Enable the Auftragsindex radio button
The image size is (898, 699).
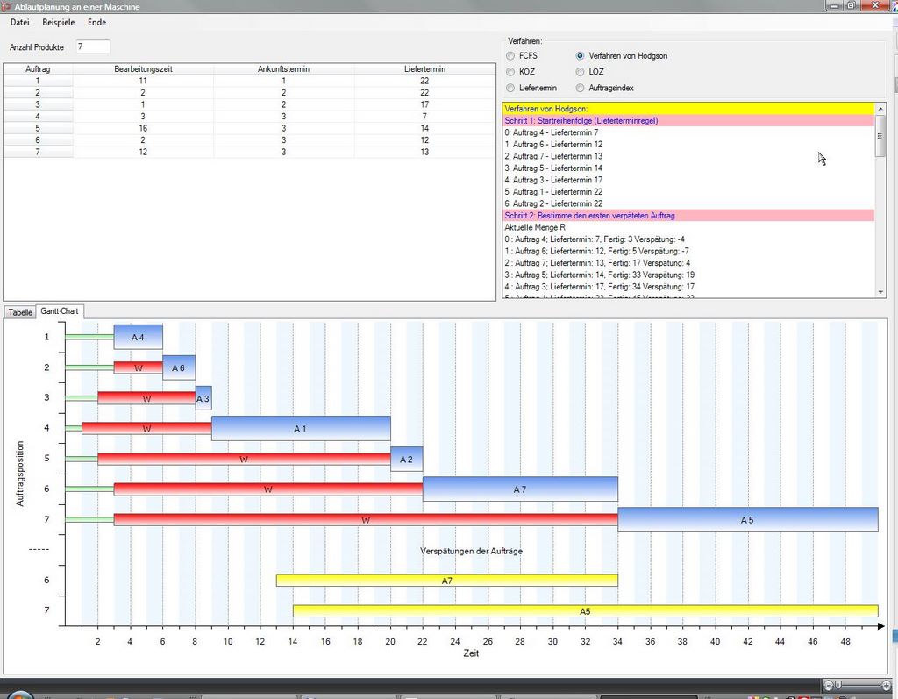coord(581,88)
